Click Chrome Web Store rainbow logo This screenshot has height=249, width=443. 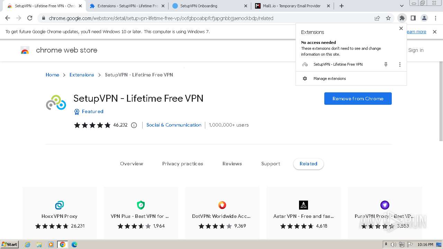pos(25,50)
